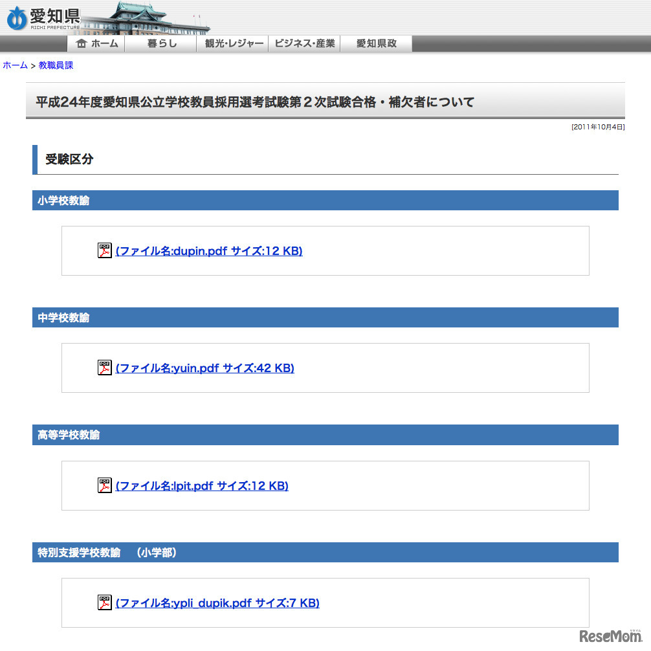
Task: Click the PDF icon next to lpit.pdf
Action: [104, 485]
